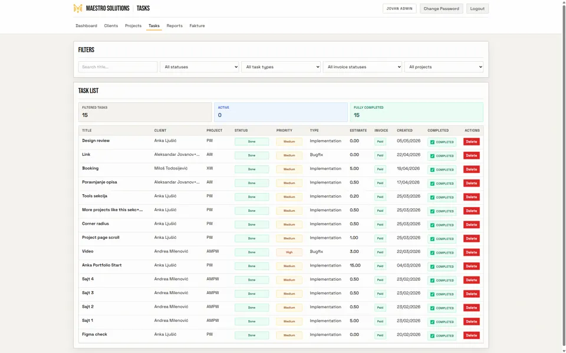Uncheck Completed on the Sajt 1 task
Screen dimensions: 566x353
click(432, 322)
